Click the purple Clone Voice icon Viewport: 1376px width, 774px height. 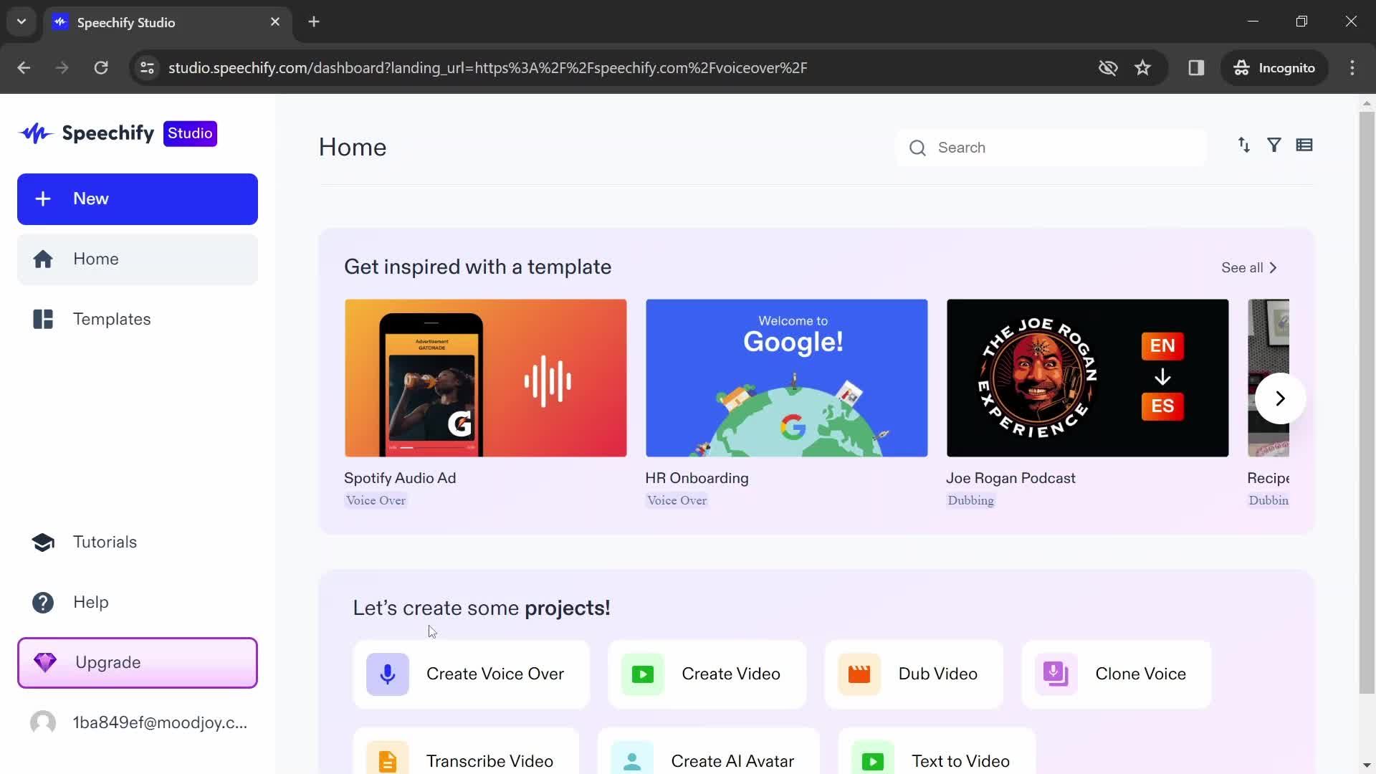1056,674
